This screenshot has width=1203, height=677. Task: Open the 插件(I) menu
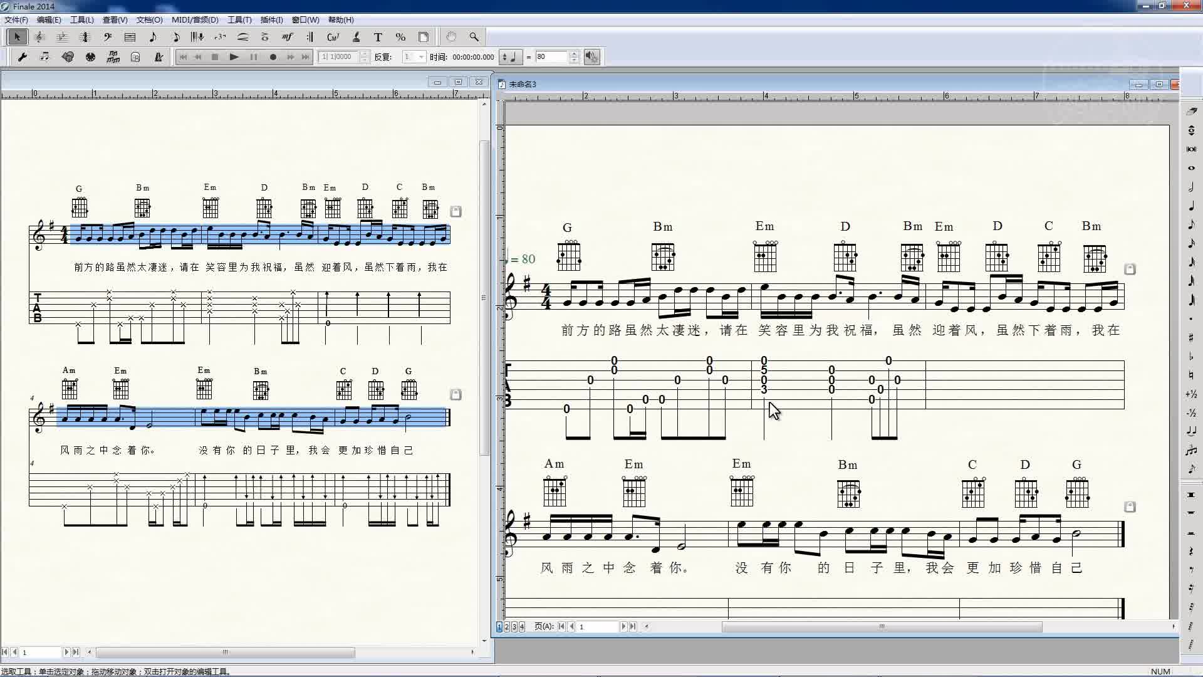pos(271,20)
